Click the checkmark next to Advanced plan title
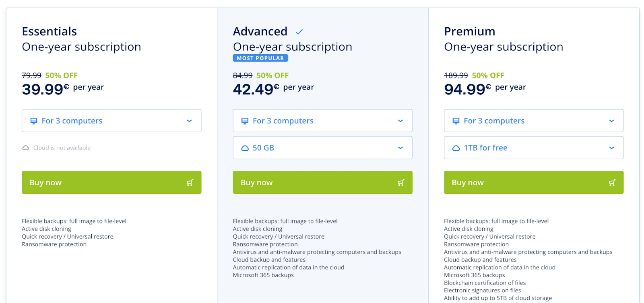The height and width of the screenshot is (303, 644). tap(299, 32)
